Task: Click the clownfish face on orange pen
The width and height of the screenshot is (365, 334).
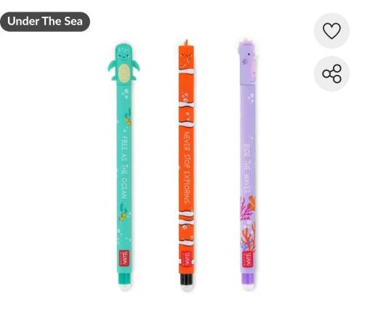Action: [x=187, y=57]
